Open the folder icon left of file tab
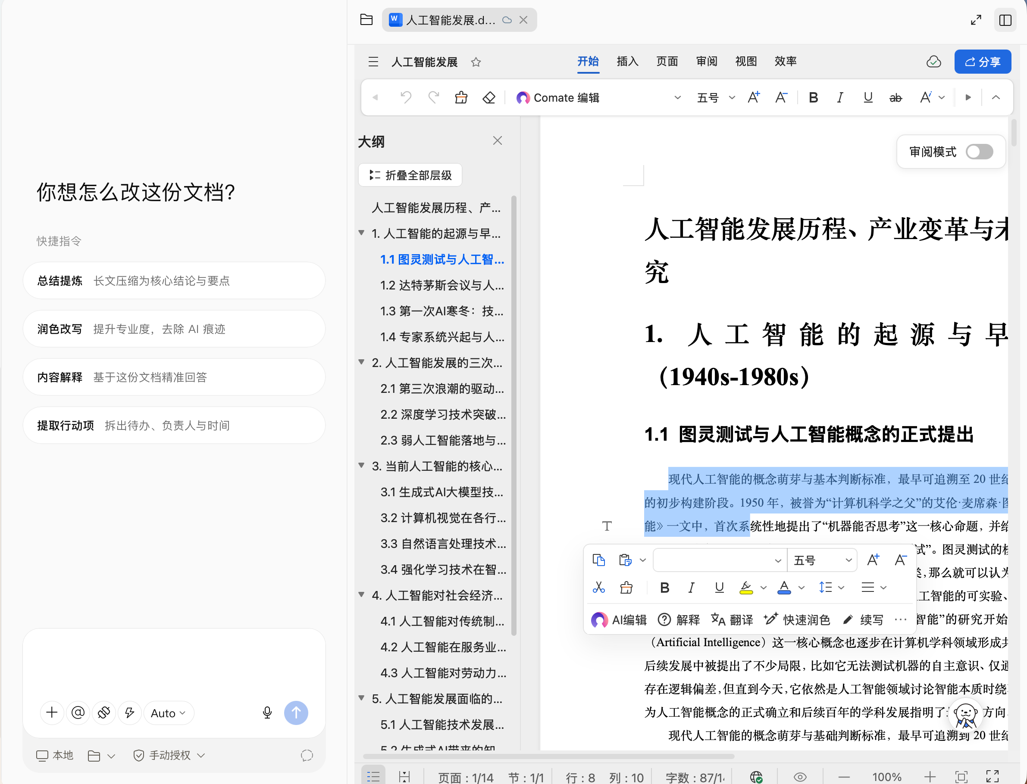 tap(366, 20)
